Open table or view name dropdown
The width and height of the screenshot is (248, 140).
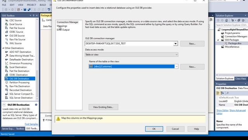click(176, 66)
